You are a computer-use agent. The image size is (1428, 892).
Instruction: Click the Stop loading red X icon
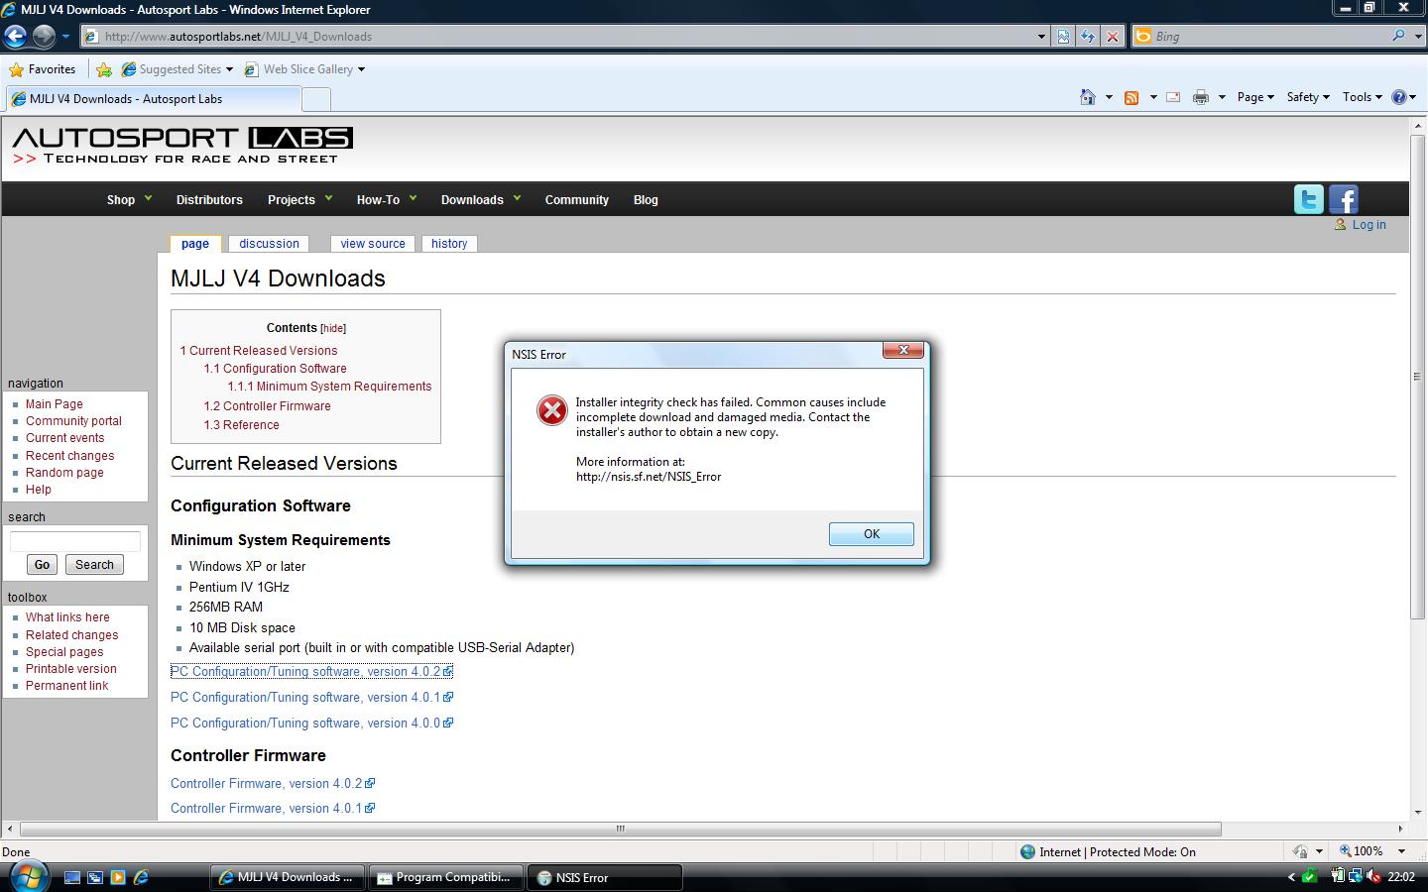coord(1113,37)
